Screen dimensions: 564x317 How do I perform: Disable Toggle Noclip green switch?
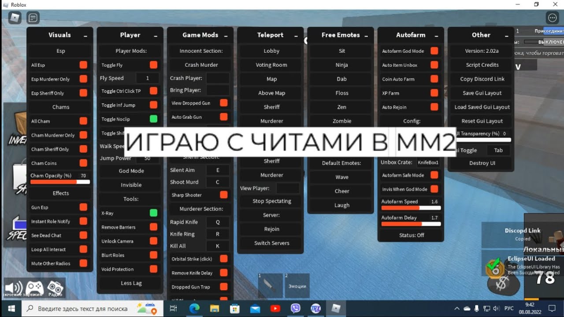(153, 119)
